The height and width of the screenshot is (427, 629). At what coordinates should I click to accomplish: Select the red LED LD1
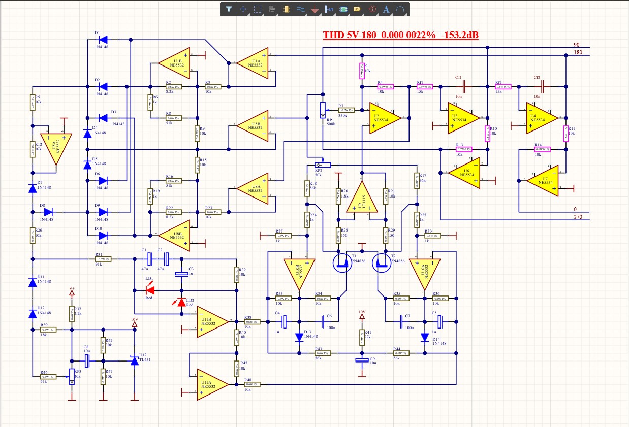[x=150, y=290]
